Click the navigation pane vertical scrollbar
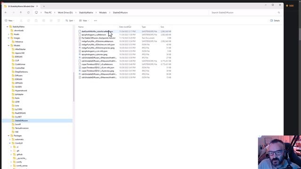Screen dimensions: 301x169 coord(74,86)
